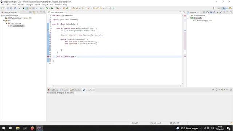Click the error marker on line 20
233x131 pixels.
tap(48, 57)
